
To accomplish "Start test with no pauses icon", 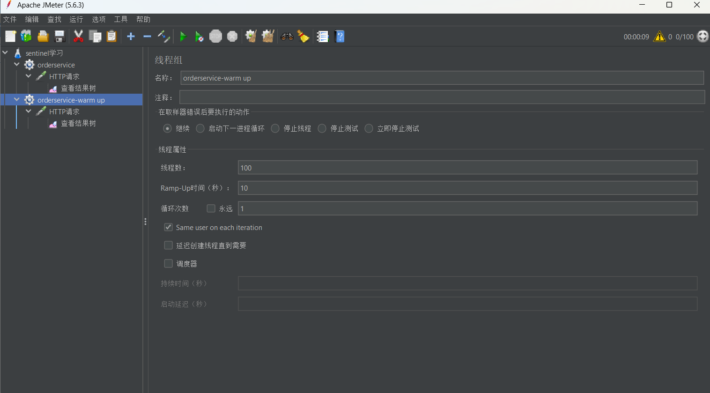I will point(199,36).
